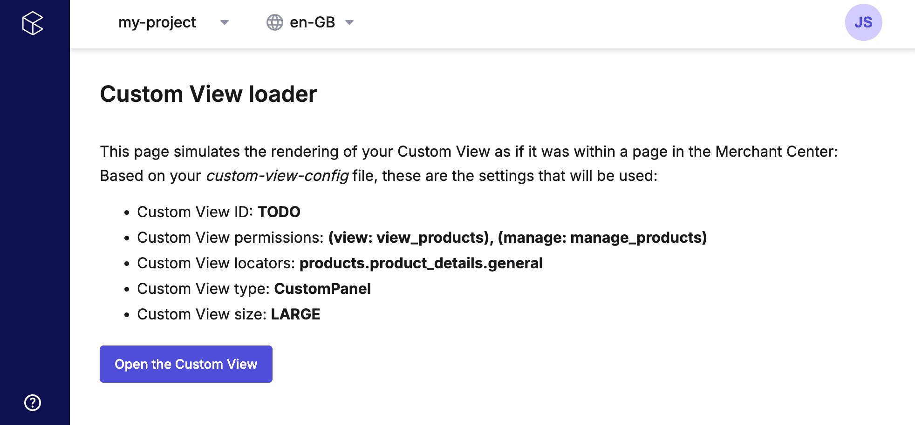This screenshot has width=915, height=425.
Task: Click the LARGE size value
Action: point(295,314)
